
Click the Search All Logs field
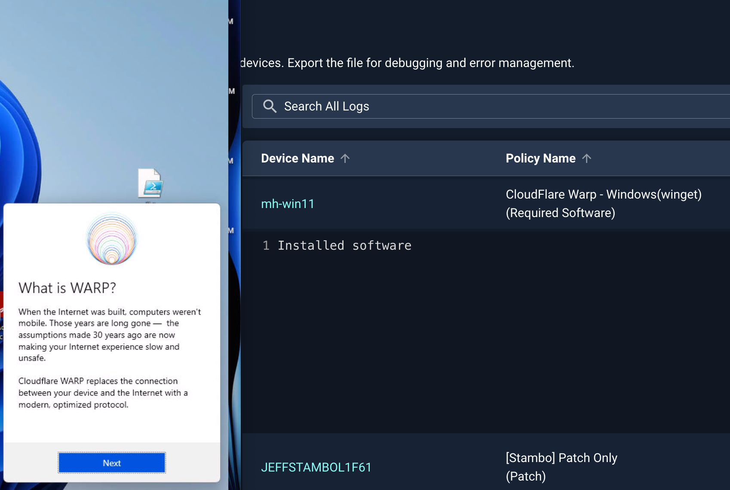(x=491, y=106)
